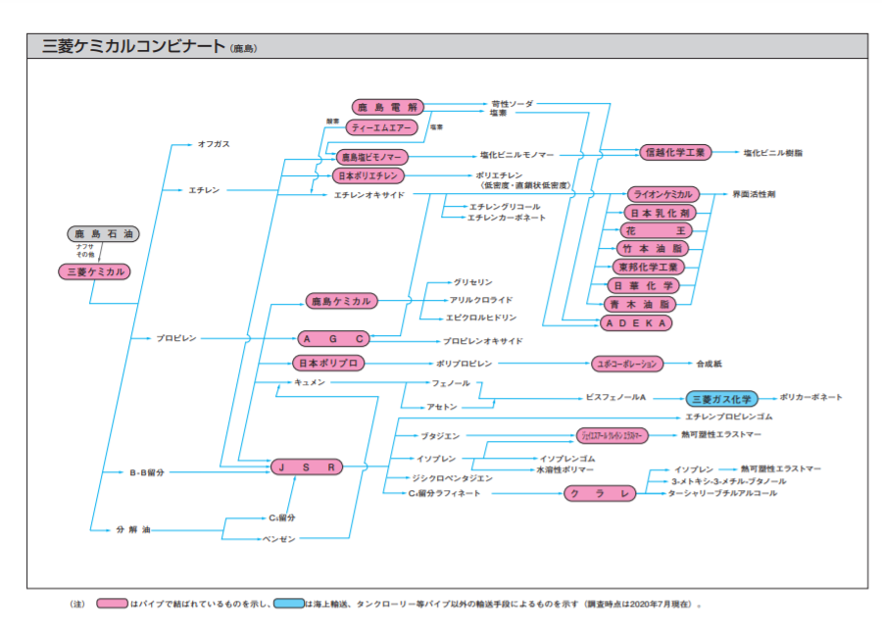Screen dimensions: 882x637
Task: Select the 塩化ビニルモノマー product label
Action: pos(516,155)
